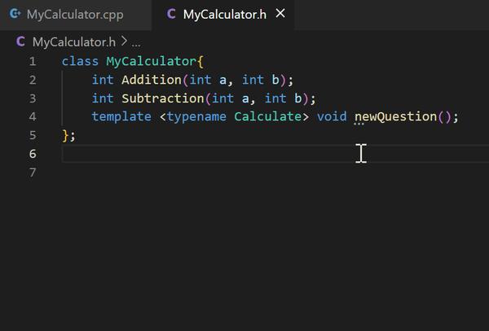Click the template keyword on line 4
The height and width of the screenshot is (331, 489).
coord(121,116)
